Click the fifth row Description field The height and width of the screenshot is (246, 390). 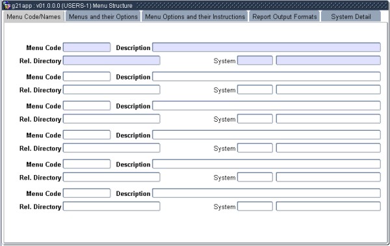tap(266, 164)
